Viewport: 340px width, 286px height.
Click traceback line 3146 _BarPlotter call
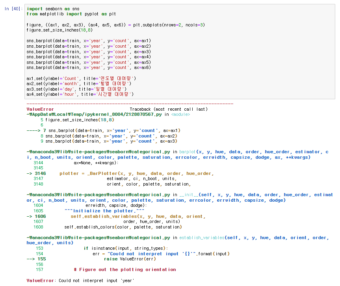pos(120,173)
